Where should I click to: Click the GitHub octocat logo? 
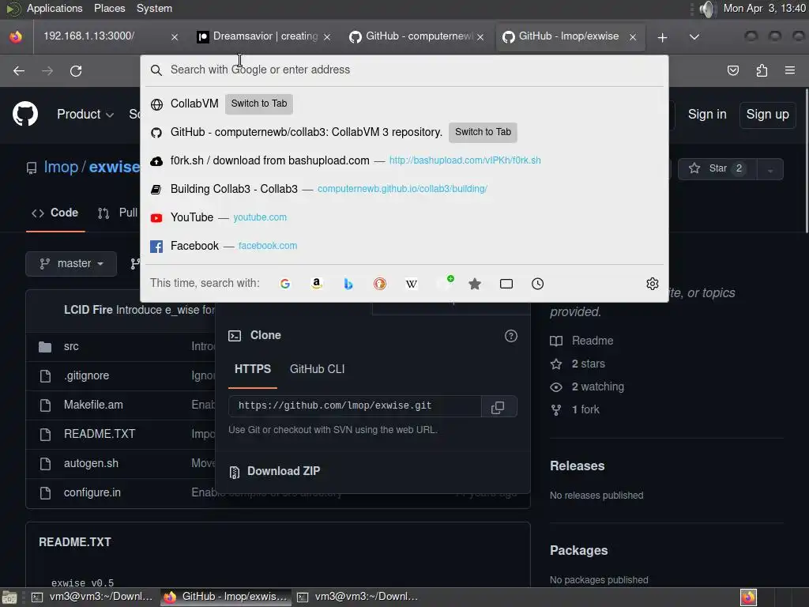24,114
